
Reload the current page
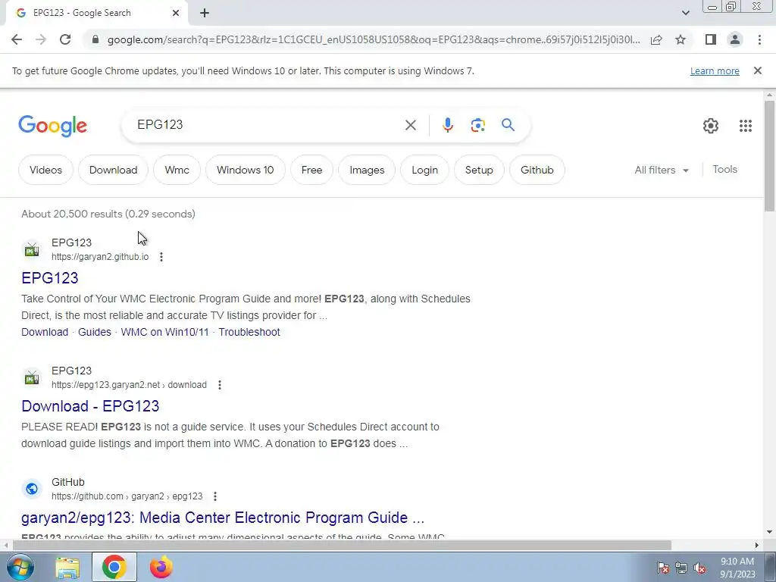65,39
